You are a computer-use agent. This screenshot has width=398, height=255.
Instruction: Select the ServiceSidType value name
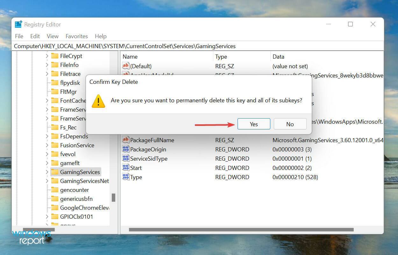click(149, 158)
